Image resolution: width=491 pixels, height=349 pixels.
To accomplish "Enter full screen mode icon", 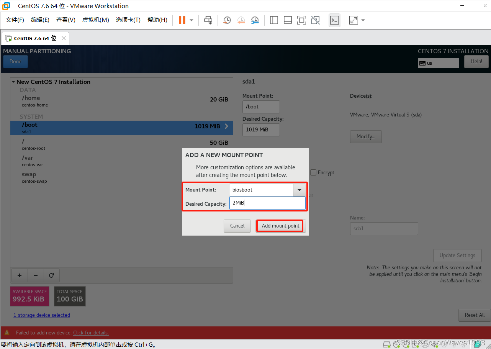I will point(301,20).
